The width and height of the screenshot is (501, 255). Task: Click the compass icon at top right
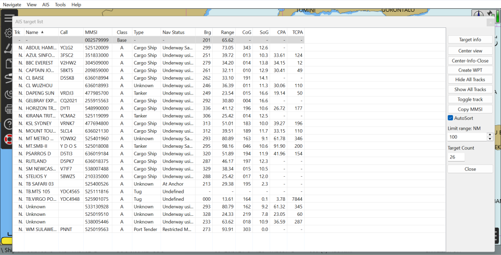[x=478, y=15]
